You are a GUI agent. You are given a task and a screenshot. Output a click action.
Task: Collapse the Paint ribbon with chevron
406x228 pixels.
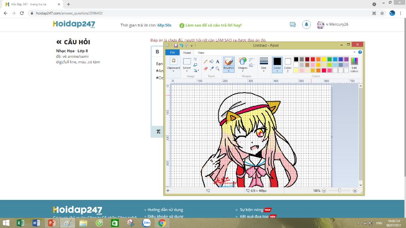[354, 52]
